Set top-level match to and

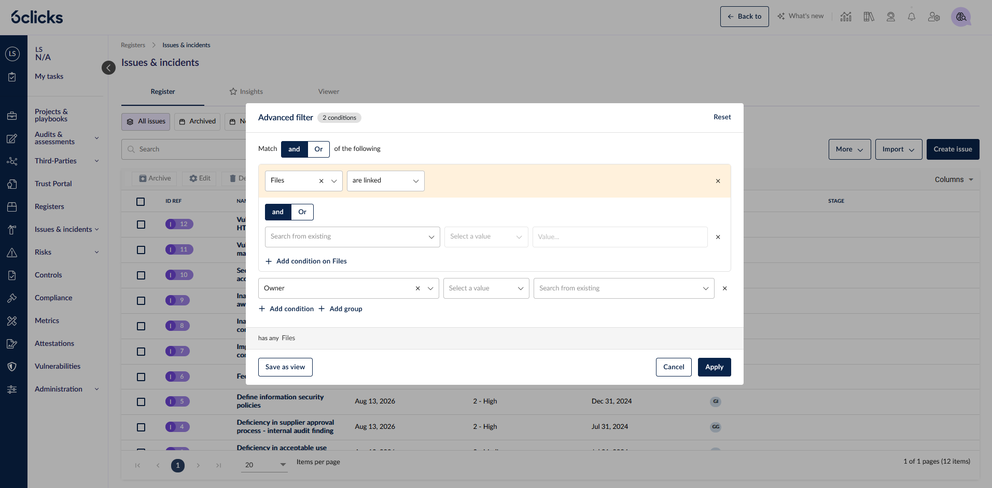[294, 149]
